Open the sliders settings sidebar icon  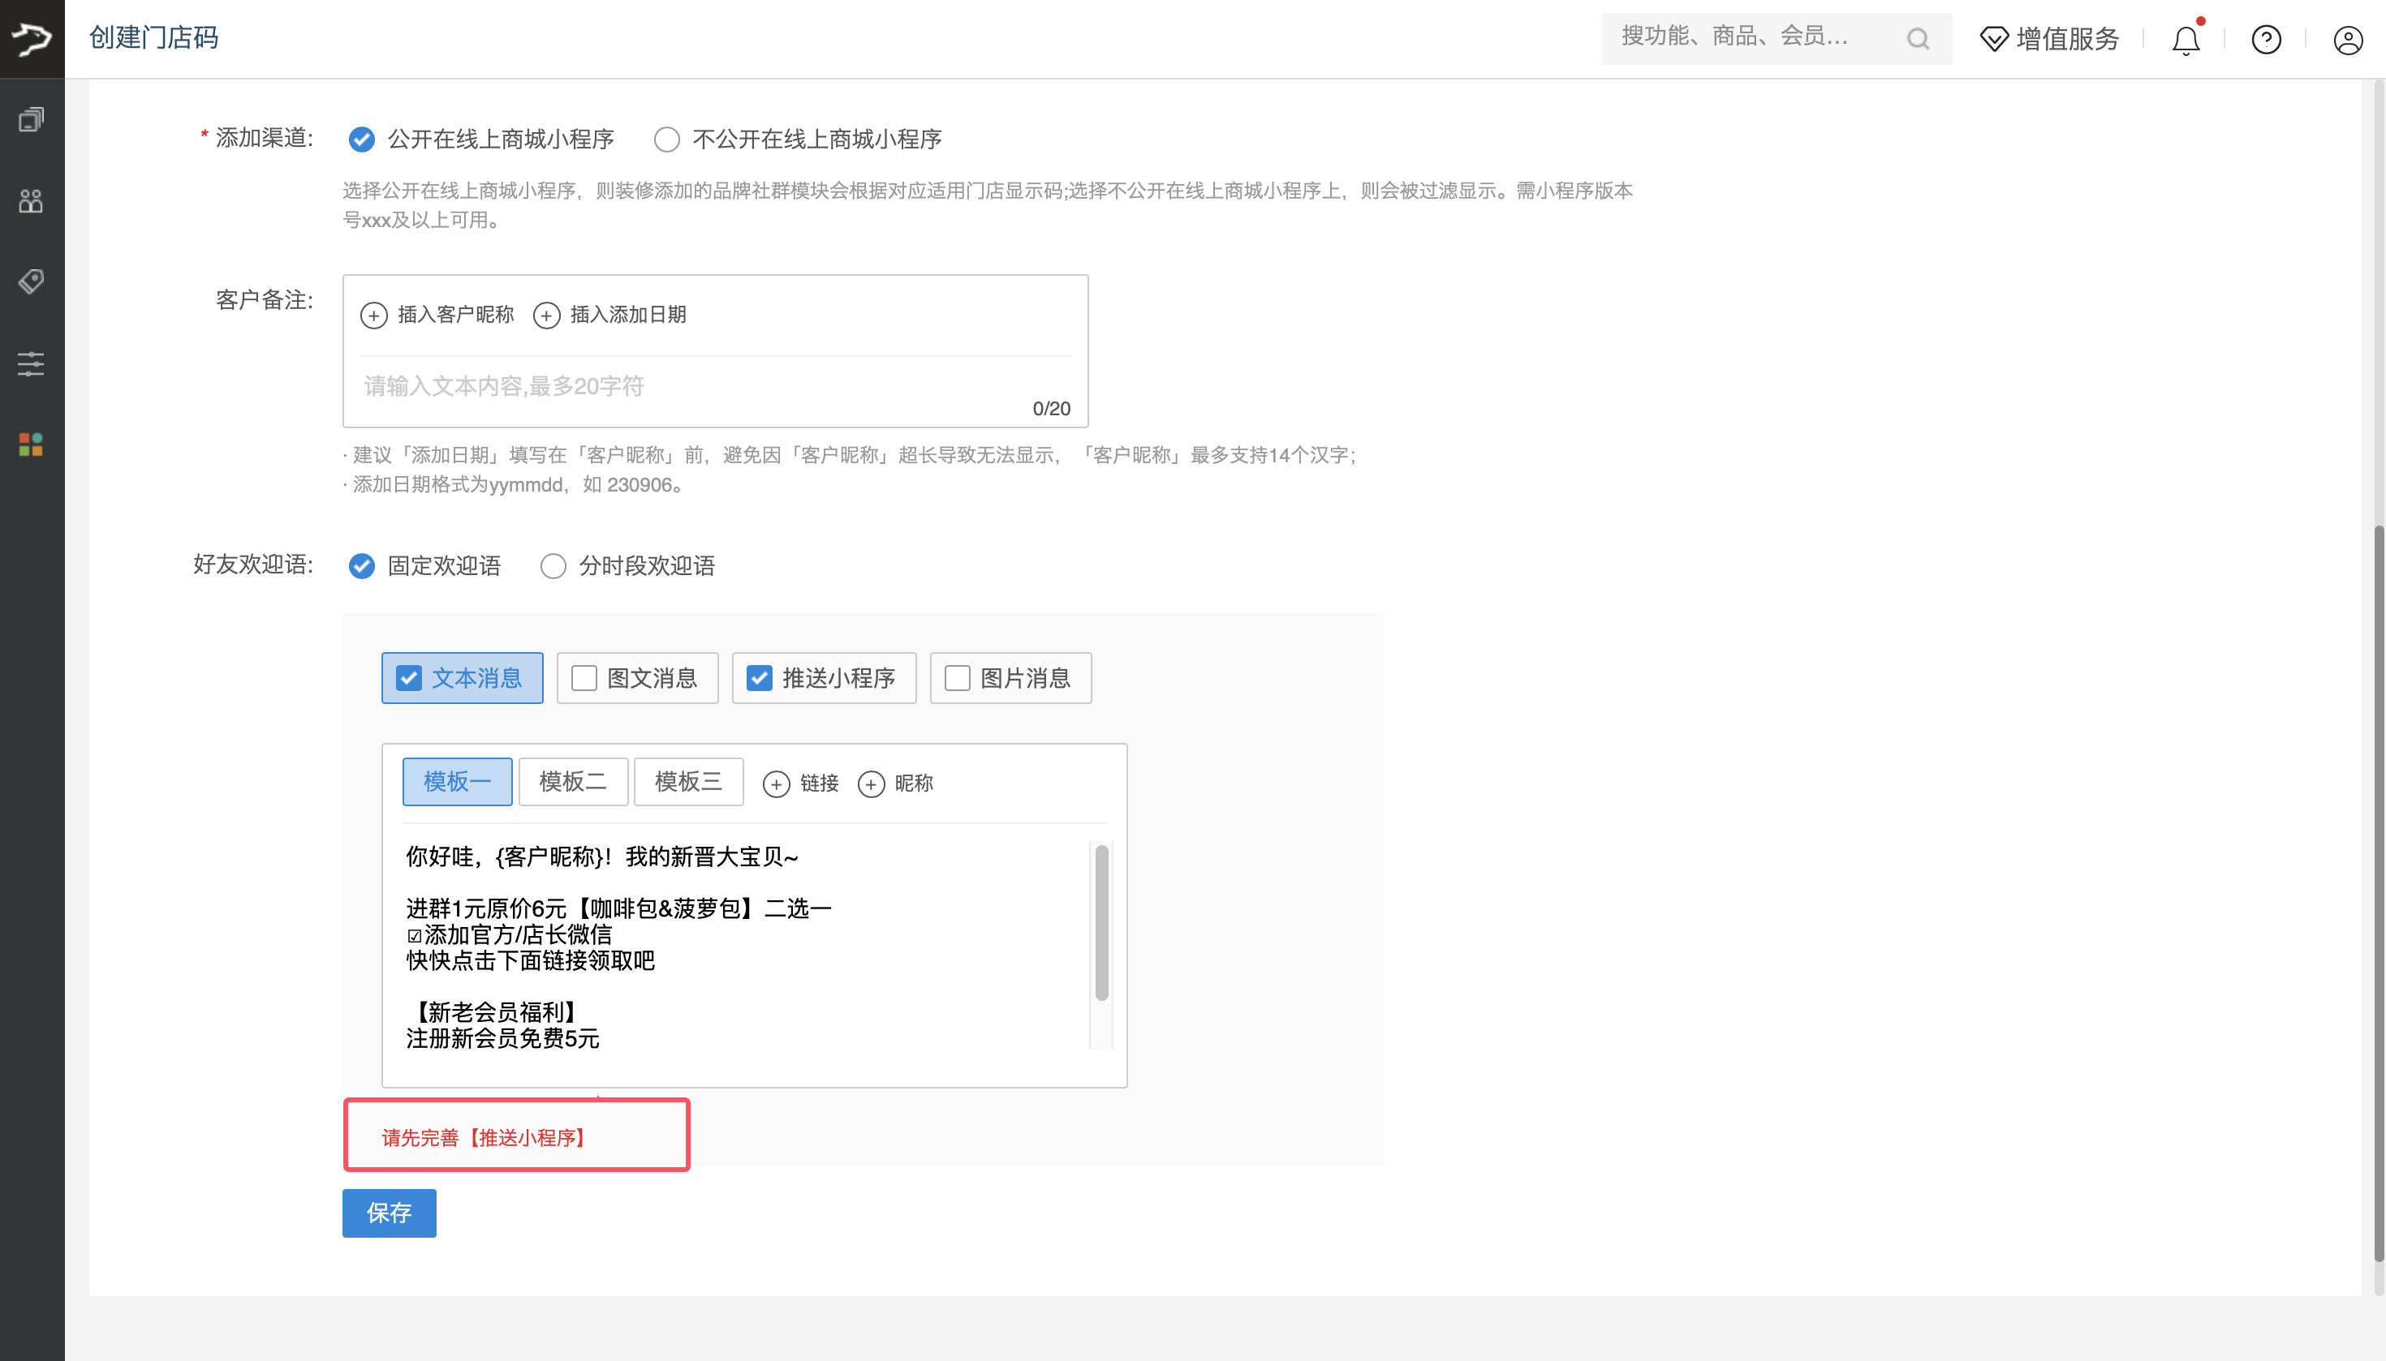tap(31, 363)
